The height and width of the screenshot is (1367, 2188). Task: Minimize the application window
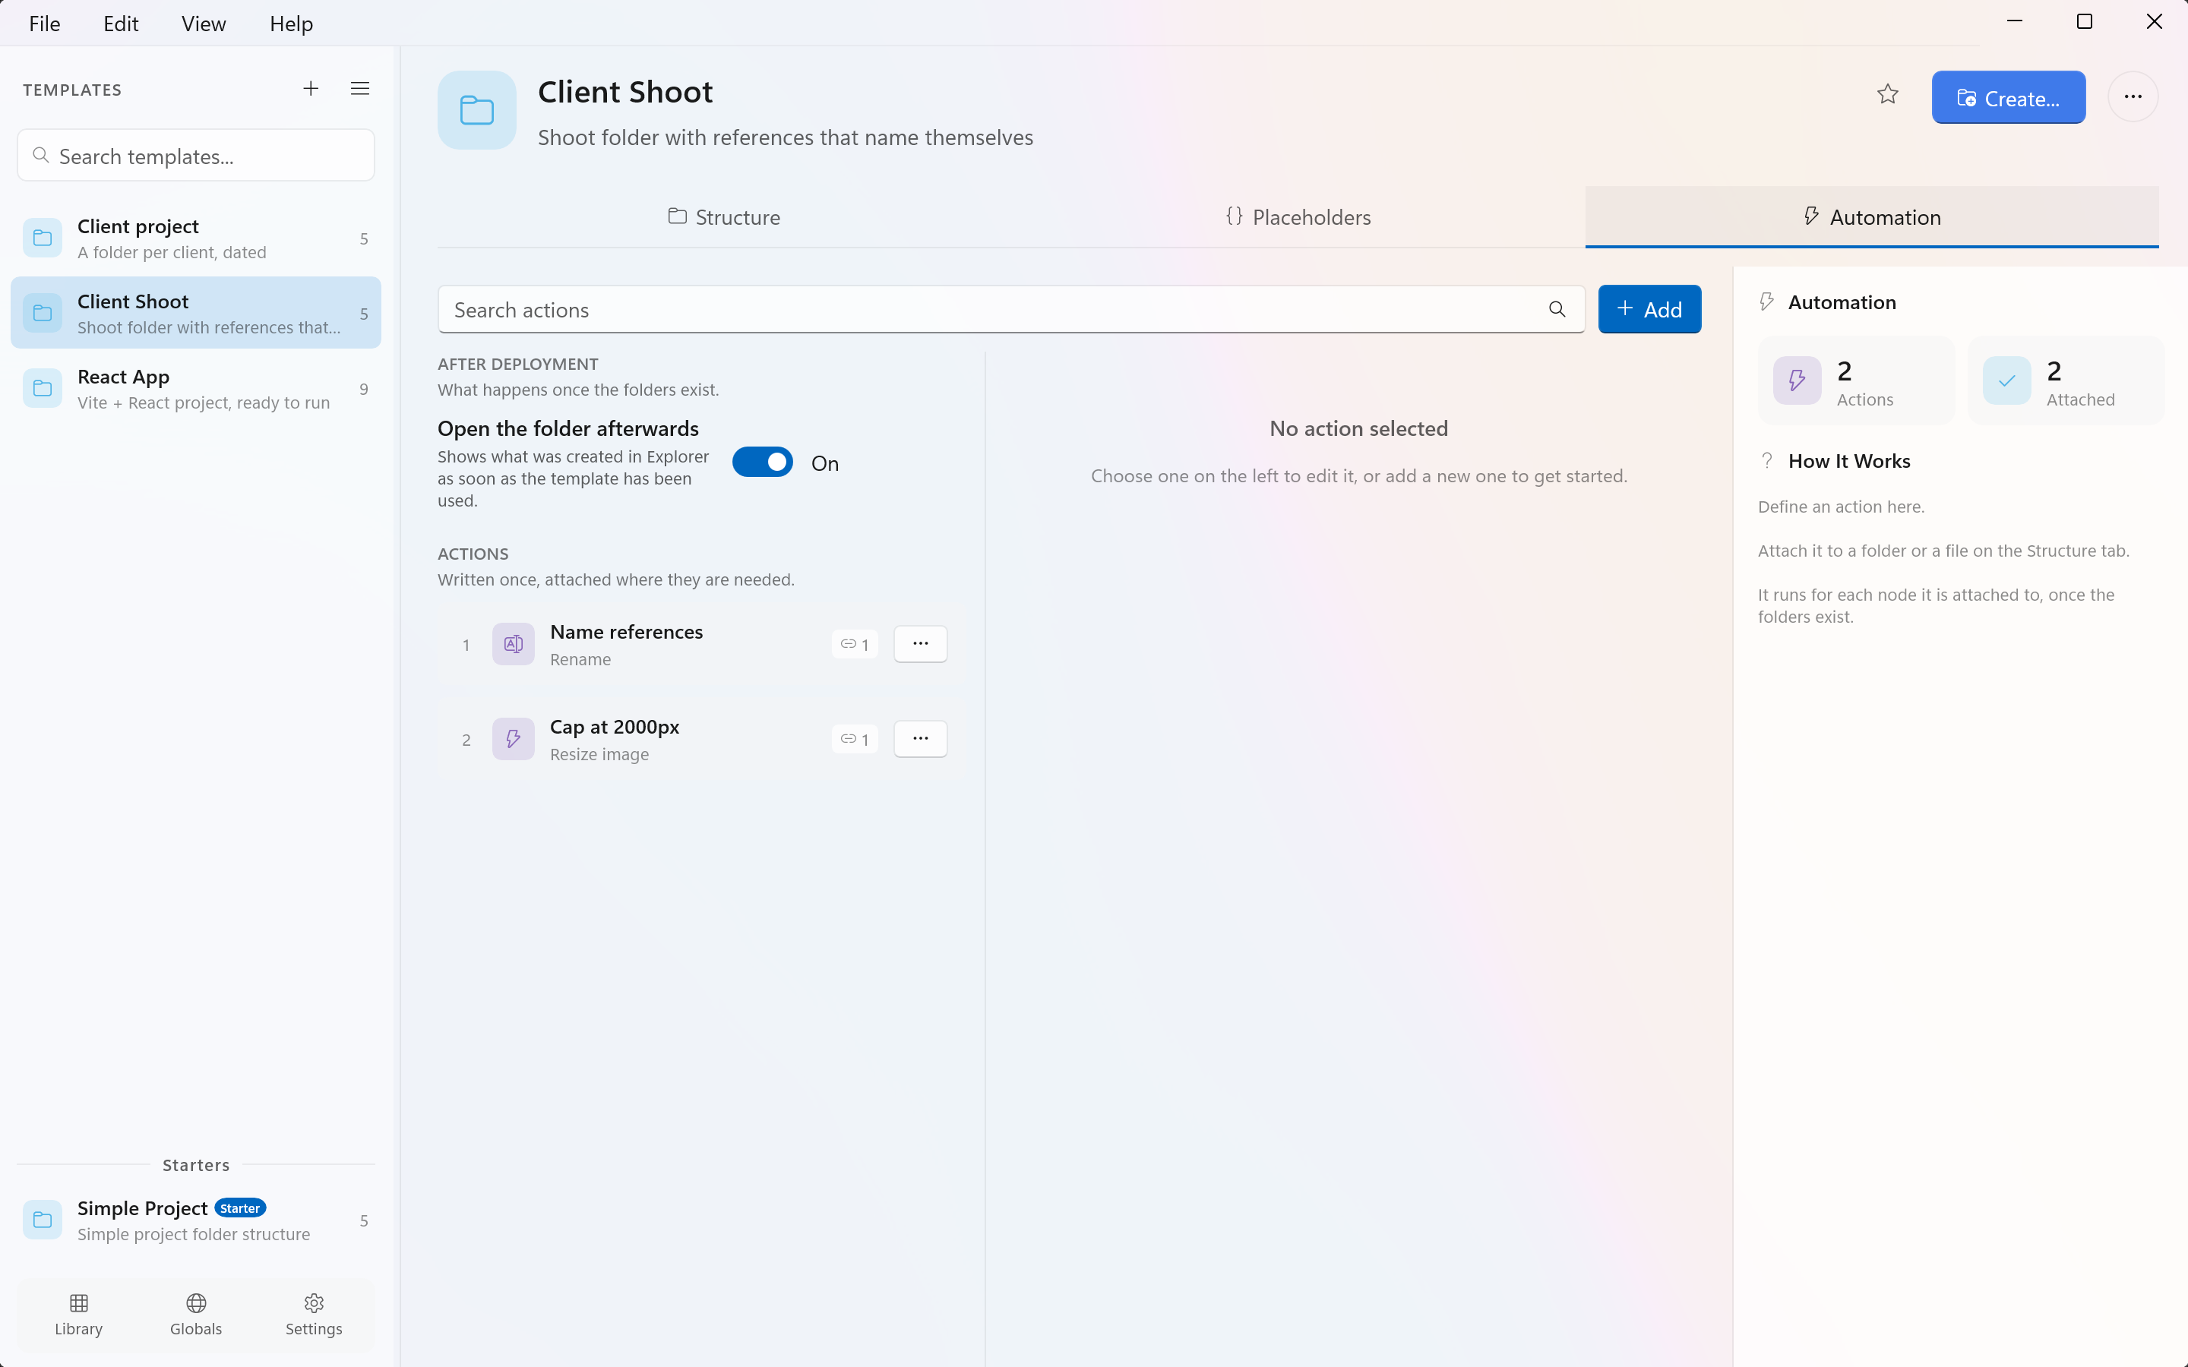pyautogui.click(x=2015, y=22)
